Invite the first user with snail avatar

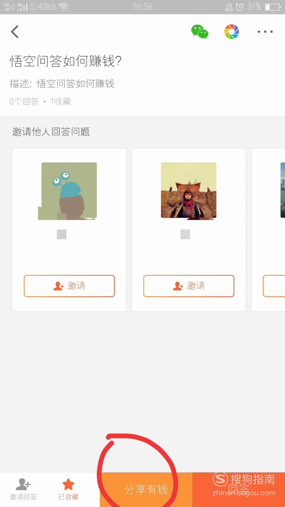point(69,286)
